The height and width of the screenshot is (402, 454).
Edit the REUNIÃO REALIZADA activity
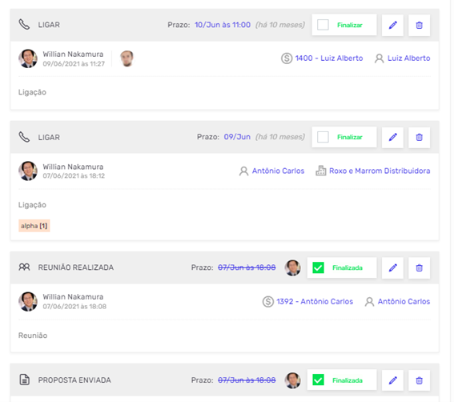point(392,268)
